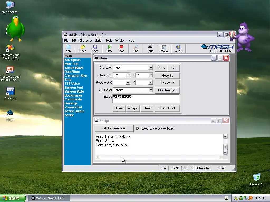Click the Windows Start button
Image resolution: width=270 pixels, height=202 pixels.
13,198
